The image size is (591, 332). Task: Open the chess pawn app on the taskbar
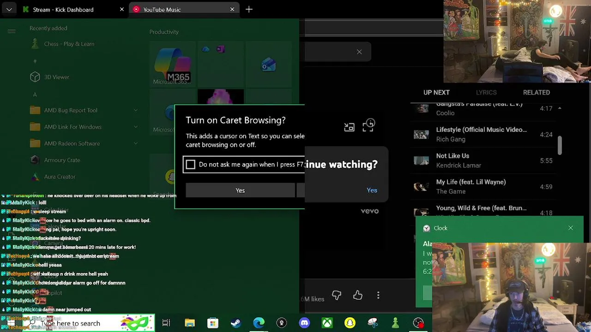[395, 323]
